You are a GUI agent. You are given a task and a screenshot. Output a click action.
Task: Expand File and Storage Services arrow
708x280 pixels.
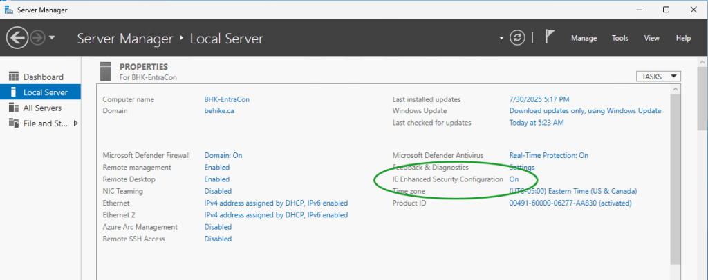point(75,123)
